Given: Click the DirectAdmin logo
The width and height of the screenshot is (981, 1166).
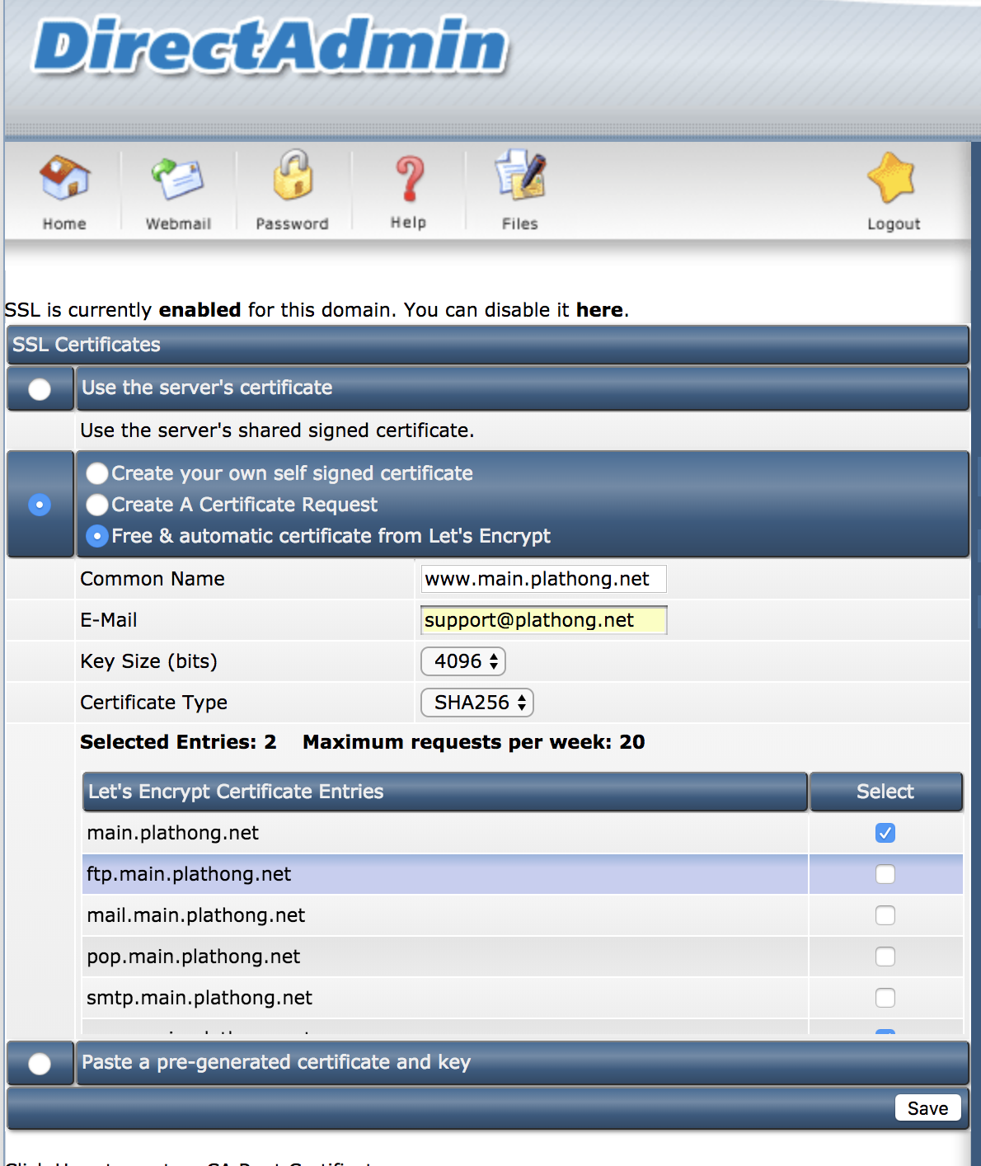Looking at the screenshot, I should click(270, 46).
